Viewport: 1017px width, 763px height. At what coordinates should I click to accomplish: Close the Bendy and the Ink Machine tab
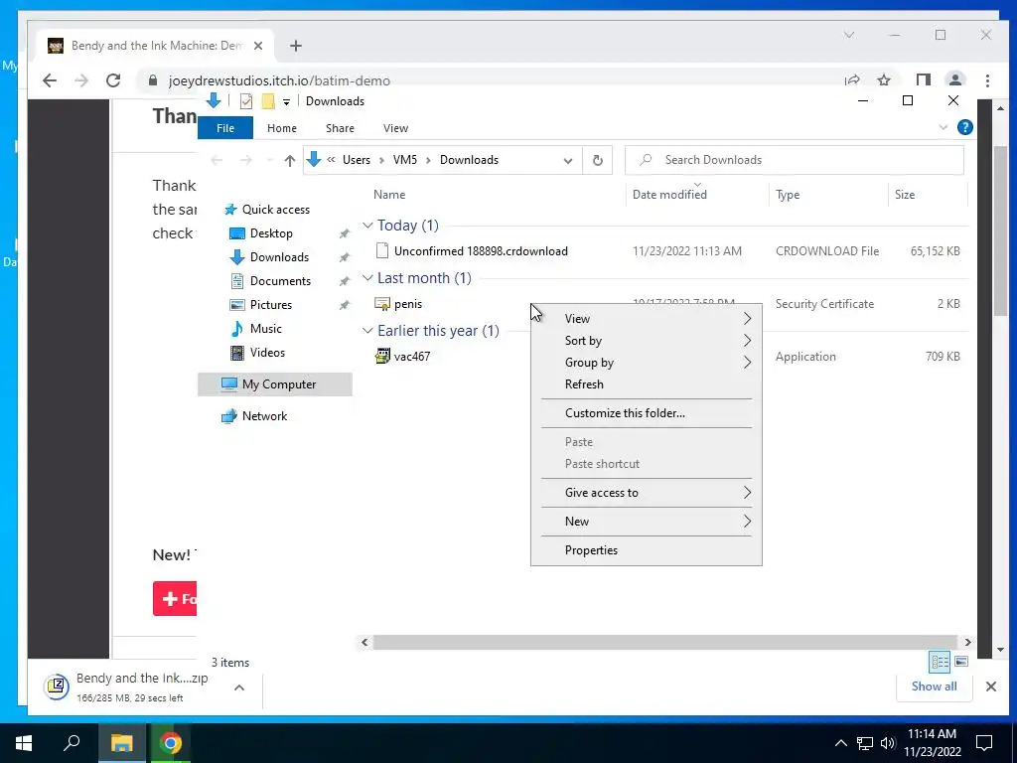click(258, 46)
